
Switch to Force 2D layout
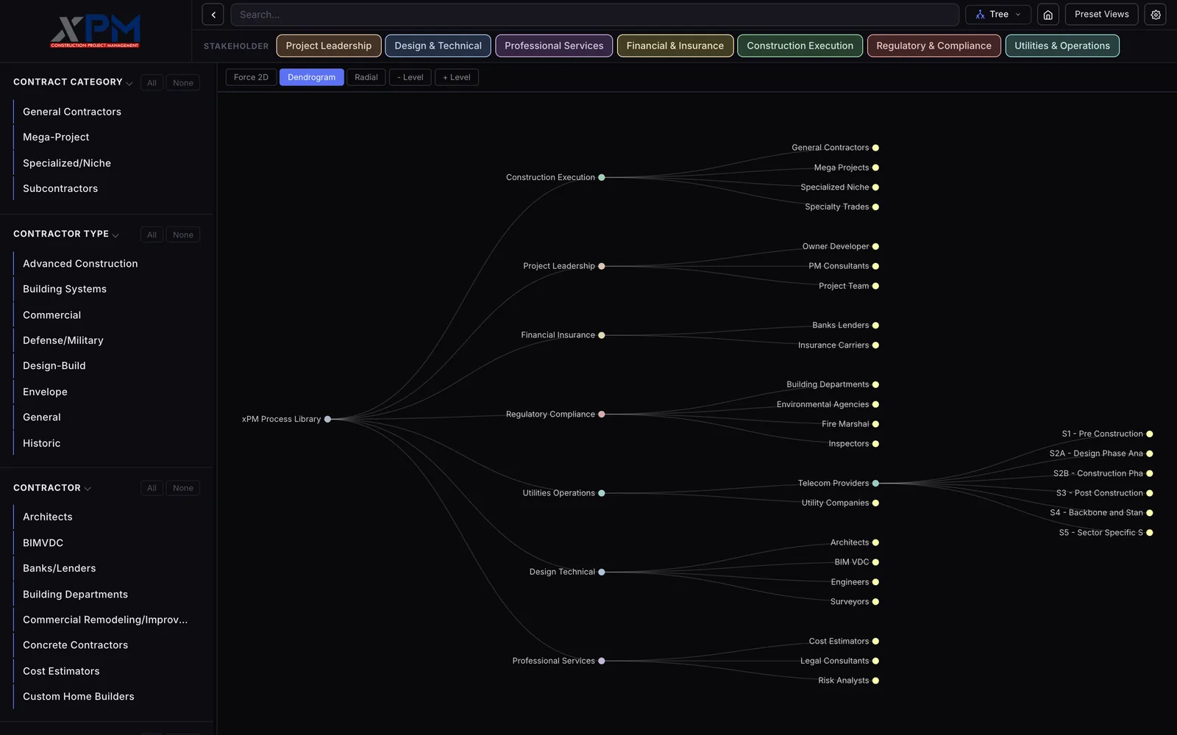[251, 77]
